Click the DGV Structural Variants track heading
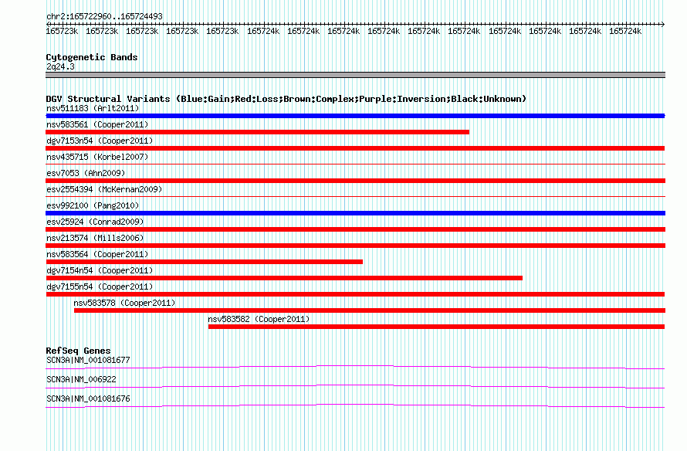 (x=286, y=99)
